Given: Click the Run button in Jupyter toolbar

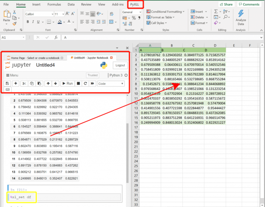Looking at the screenshot, I should coord(67,83).
